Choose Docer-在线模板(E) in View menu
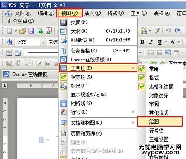The image size is (186, 159). pos(98,59)
